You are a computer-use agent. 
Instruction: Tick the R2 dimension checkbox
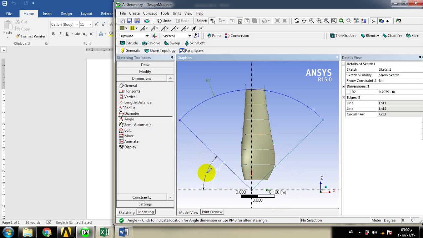348,92
